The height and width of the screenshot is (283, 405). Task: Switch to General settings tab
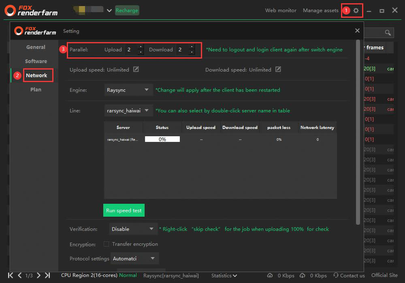coord(36,47)
